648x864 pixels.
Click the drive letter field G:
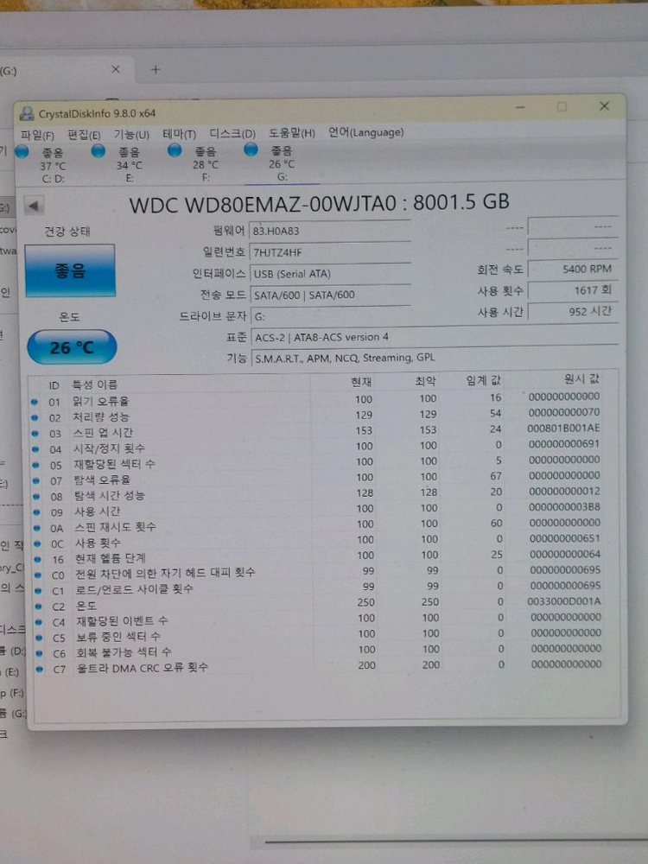click(x=329, y=316)
